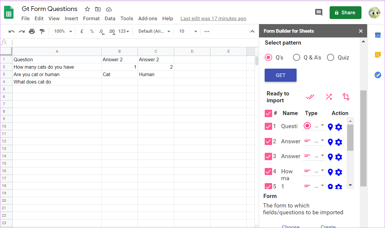The image size is (385, 228).
Task: Select the Q & A's pattern radio button
Action: coord(297,57)
